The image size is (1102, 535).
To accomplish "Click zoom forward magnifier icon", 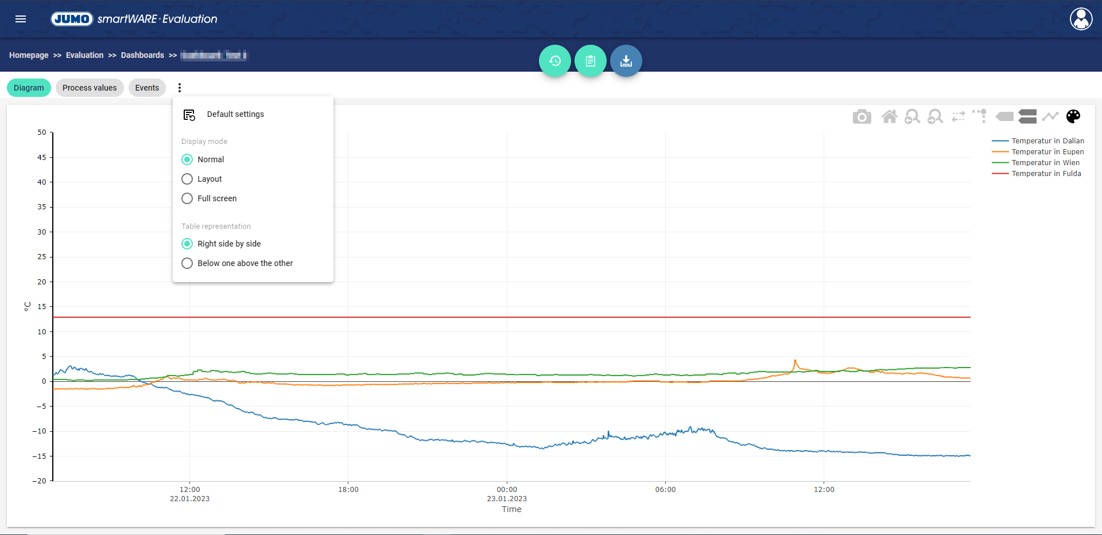I will (x=935, y=117).
